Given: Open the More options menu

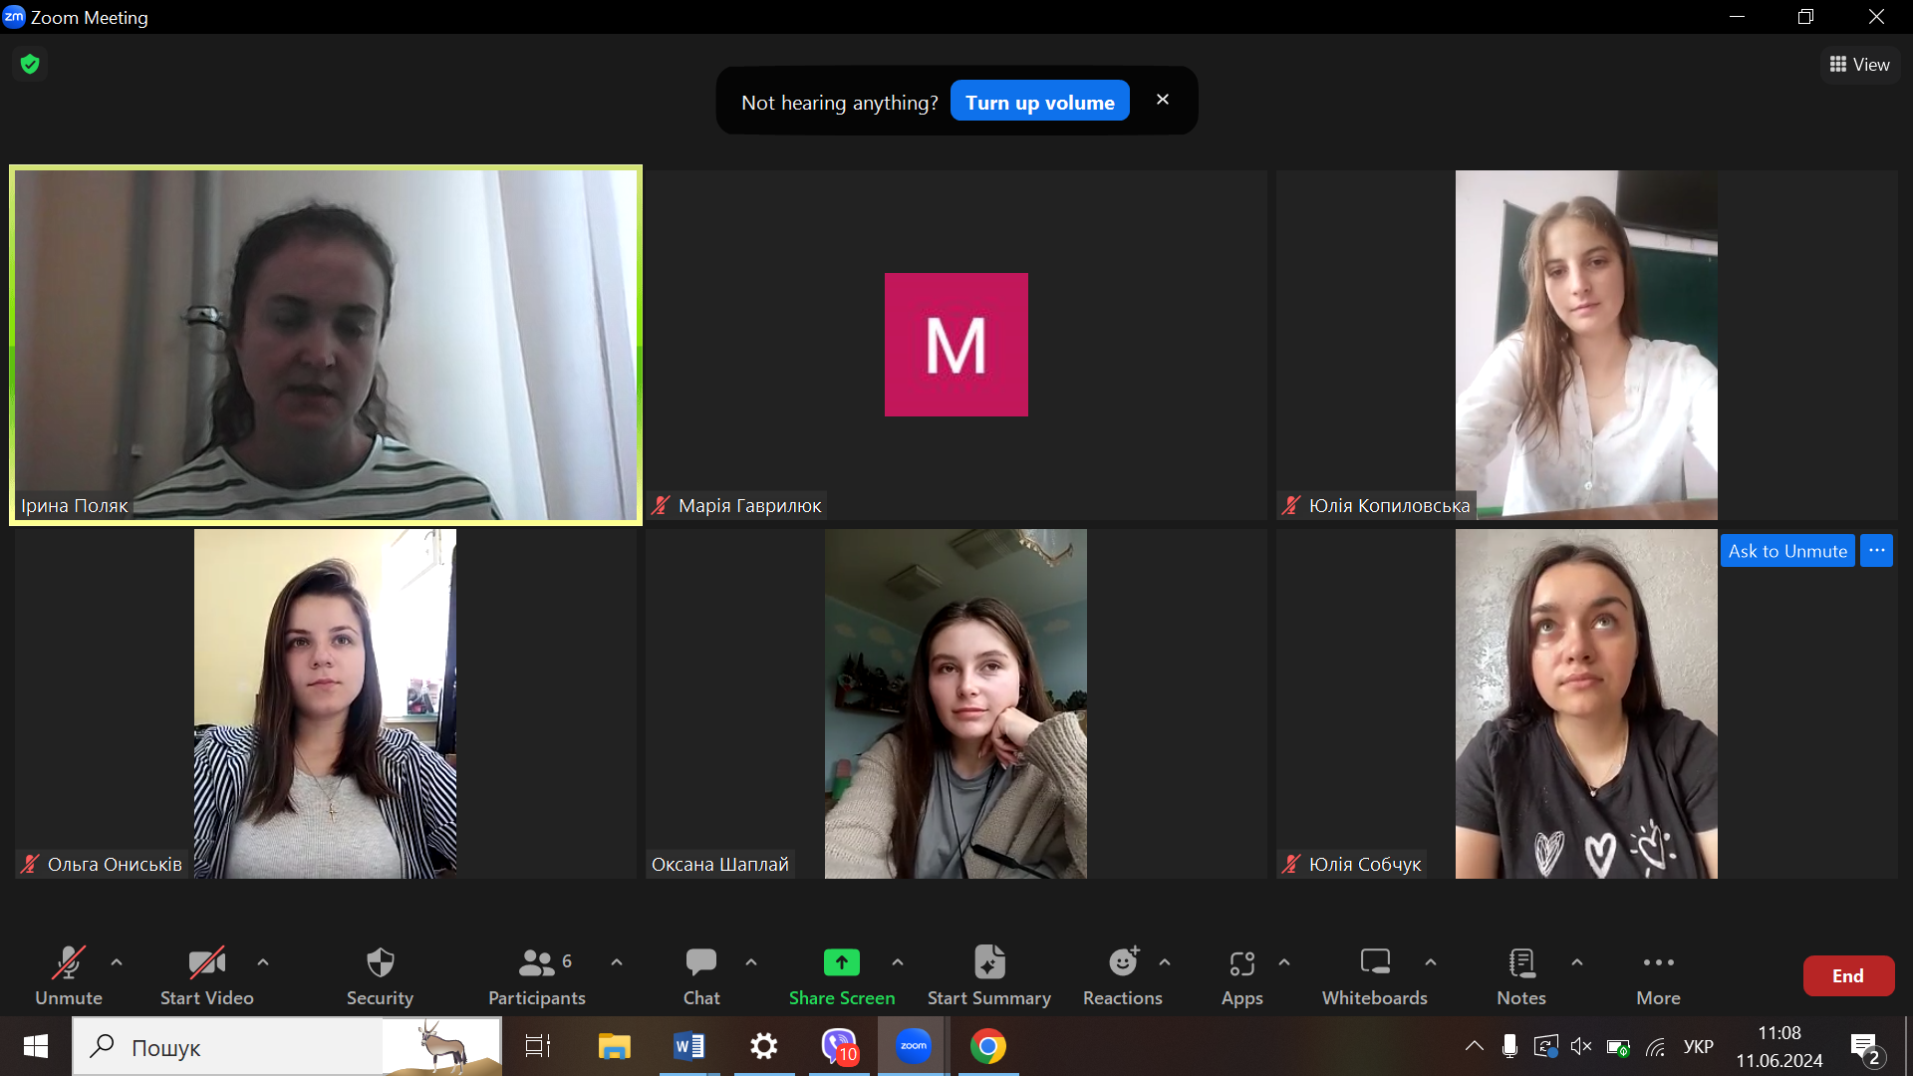Looking at the screenshot, I should [x=1658, y=974].
